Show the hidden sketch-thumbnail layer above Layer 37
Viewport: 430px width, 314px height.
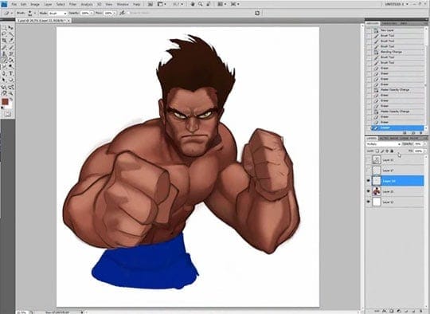click(x=369, y=159)
